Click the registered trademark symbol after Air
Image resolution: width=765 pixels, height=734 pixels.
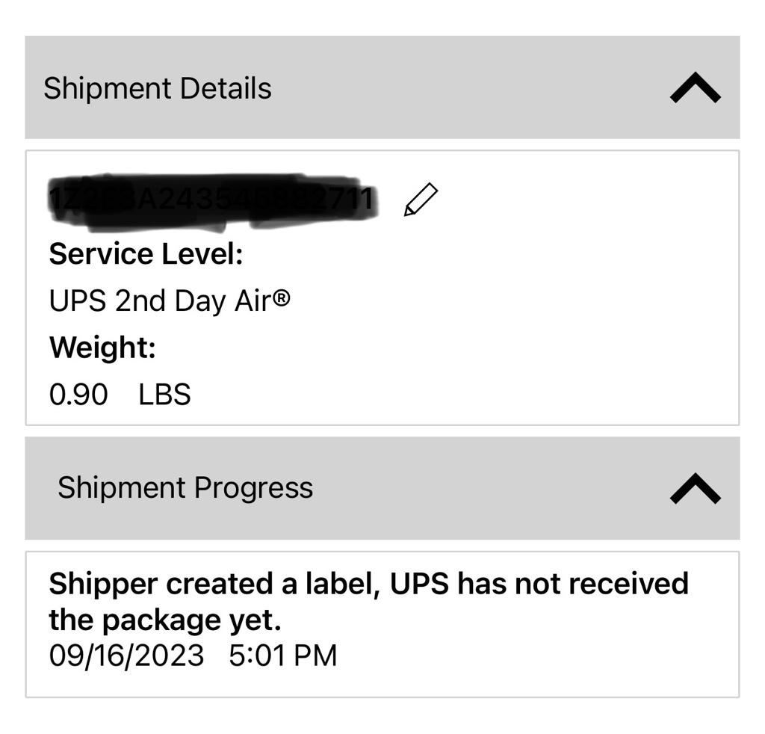[281, 298]
